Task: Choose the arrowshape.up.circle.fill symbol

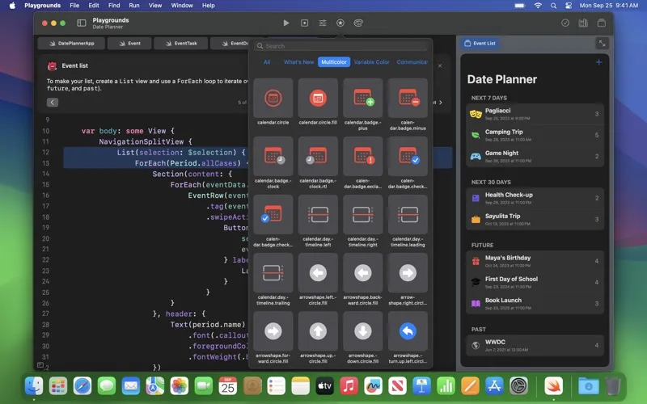Action: coord(318,330)
